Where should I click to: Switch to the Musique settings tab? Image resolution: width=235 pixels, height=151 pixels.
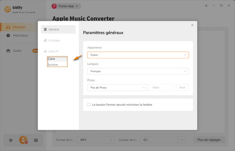54,40
